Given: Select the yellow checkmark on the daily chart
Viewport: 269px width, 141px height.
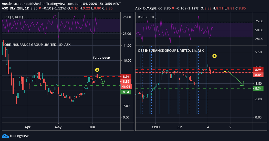Looking at the screenshot, I should 100,78.
